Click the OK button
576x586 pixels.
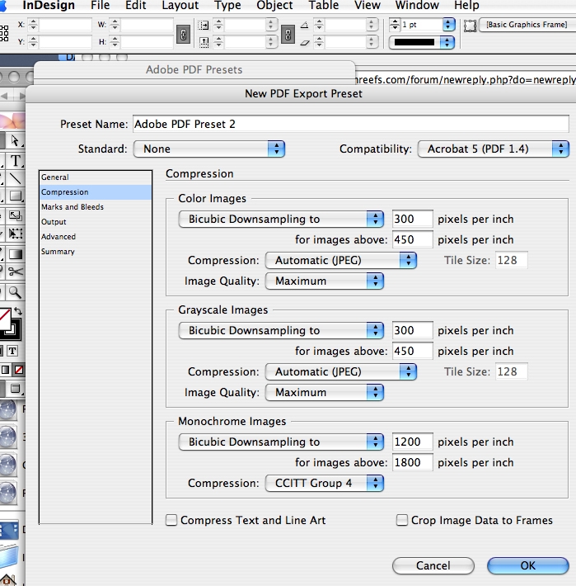[x=528, y=565]
